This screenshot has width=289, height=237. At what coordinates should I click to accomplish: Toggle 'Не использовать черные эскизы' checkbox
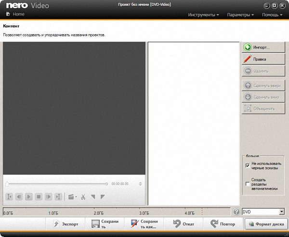pyautogui.click(x=248, y=165)
